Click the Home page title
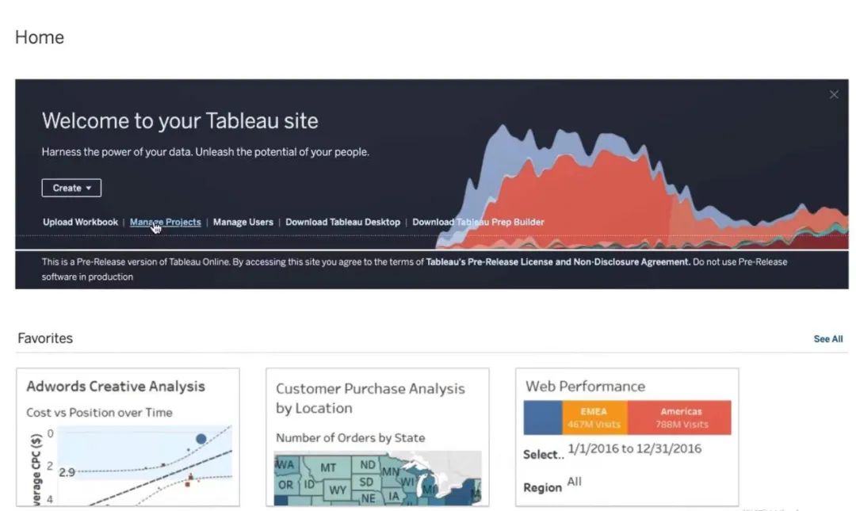Viewport: 856px width, 511px height. [x=40, y=37]
